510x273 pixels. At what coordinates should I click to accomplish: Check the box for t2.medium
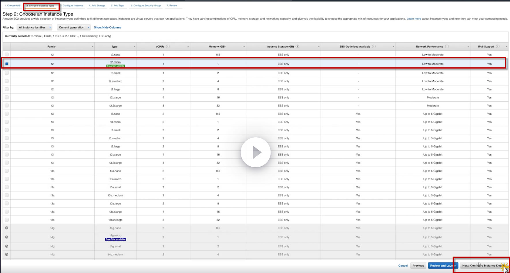[7, 81]
